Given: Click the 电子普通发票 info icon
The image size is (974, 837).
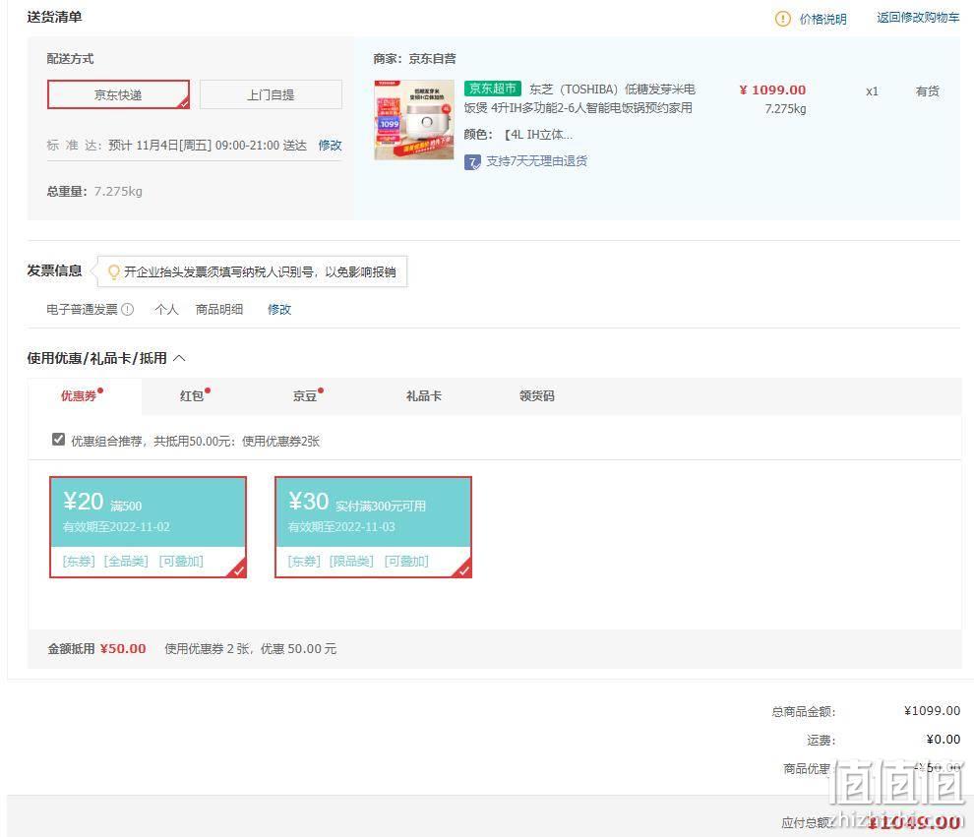Looking at the screenshot, I should [x=127, y=309].
